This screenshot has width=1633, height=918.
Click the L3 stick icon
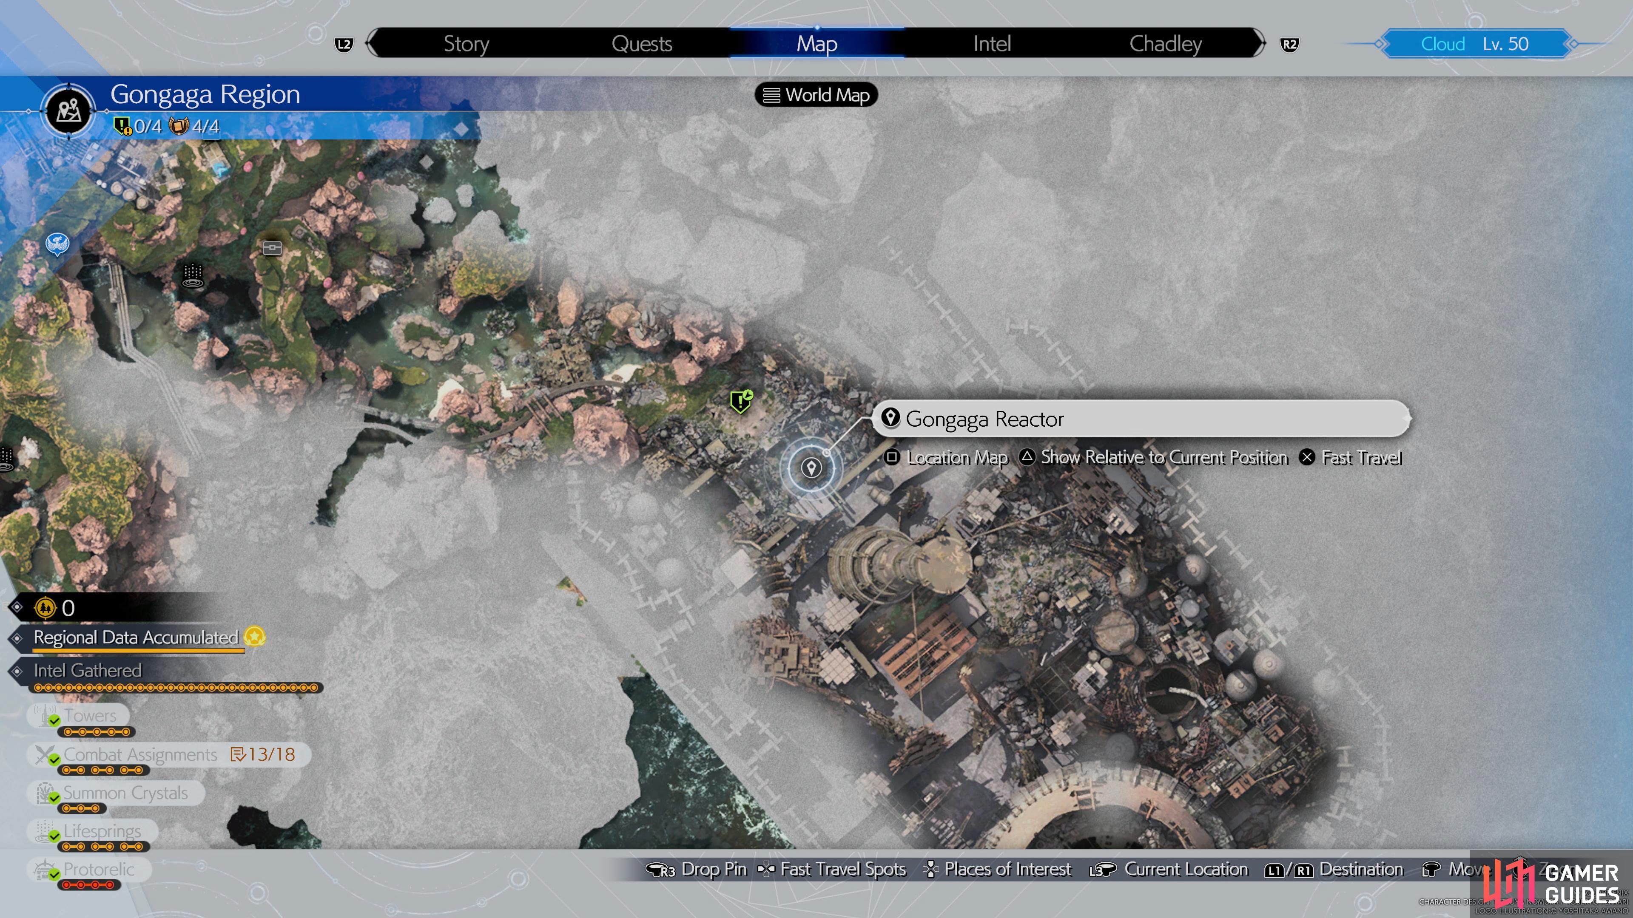[x=1104, y=870]
